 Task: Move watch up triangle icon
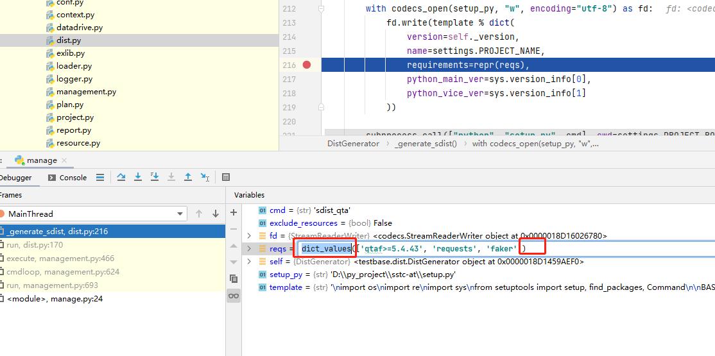234,246
